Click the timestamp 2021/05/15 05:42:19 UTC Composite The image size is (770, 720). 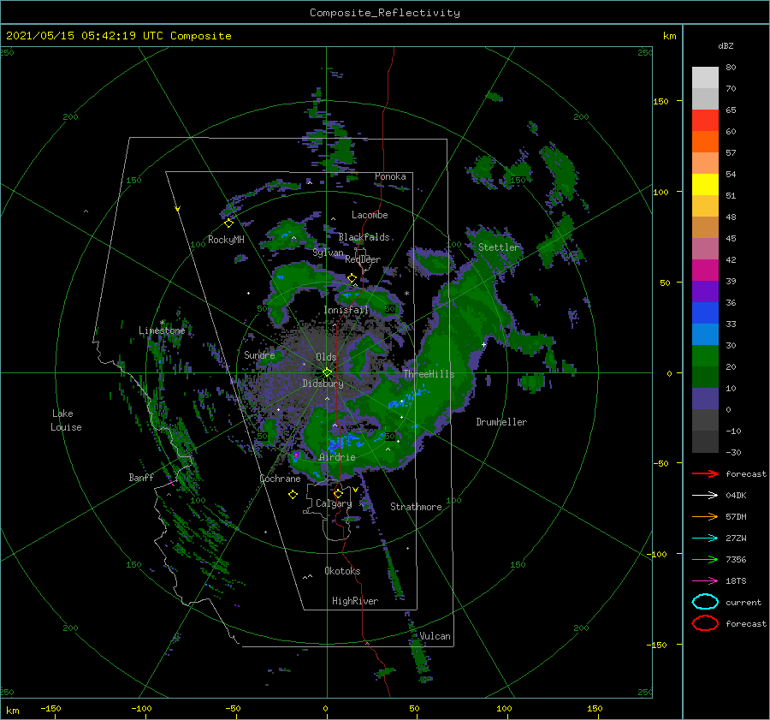coord(119,36)
